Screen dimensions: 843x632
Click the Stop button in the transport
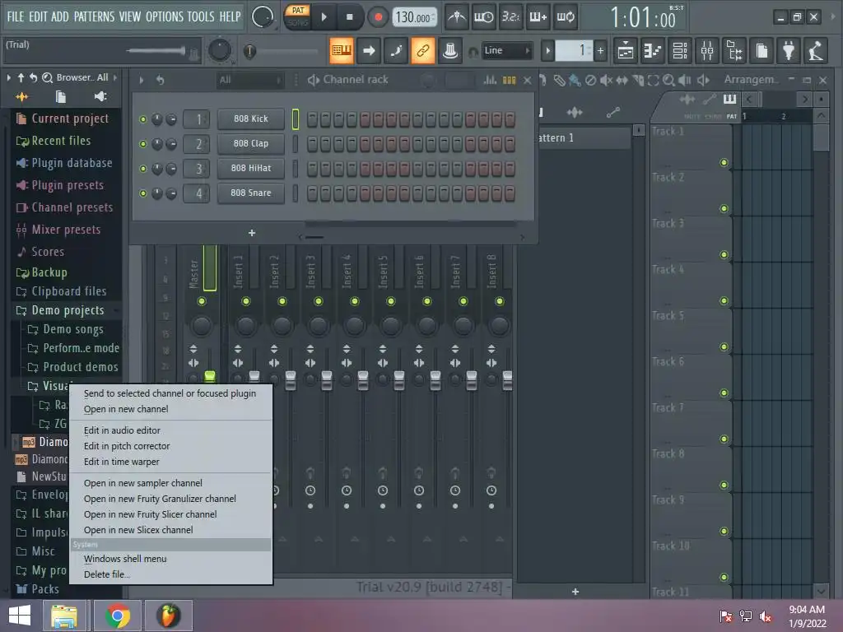349,17
